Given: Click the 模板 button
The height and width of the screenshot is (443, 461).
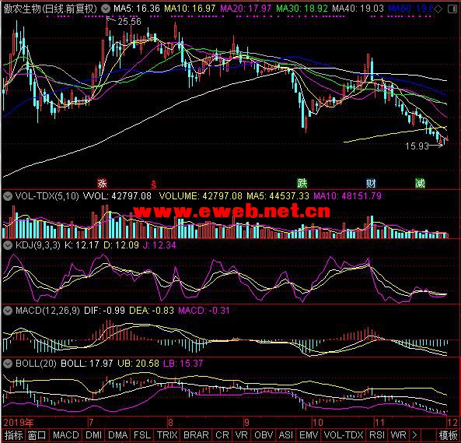Looking at the screenshot, I should click(448, 435).
